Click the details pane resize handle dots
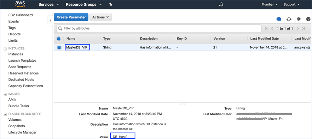Image resolution: width=312 pixels, height=139 pixels. (x=182, y=104)
